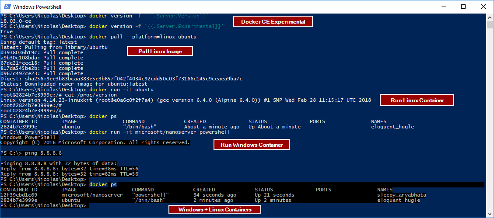
Task: Click the "sleepy_aryabhata" container name
Action: tap(402, 195)
